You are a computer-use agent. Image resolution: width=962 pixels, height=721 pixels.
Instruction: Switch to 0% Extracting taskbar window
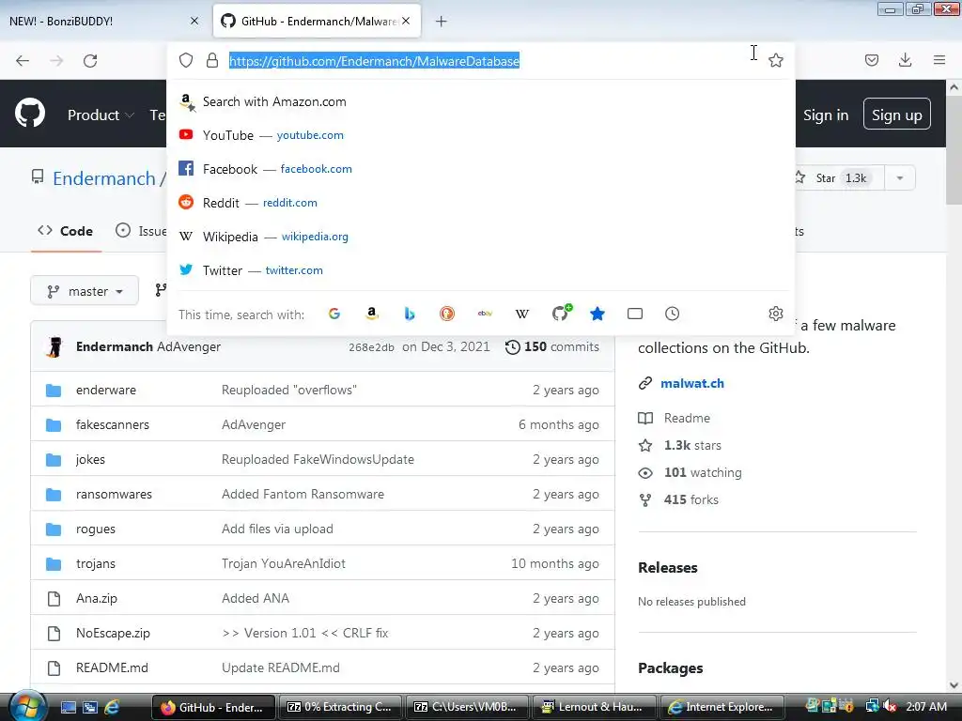point(340,707)
